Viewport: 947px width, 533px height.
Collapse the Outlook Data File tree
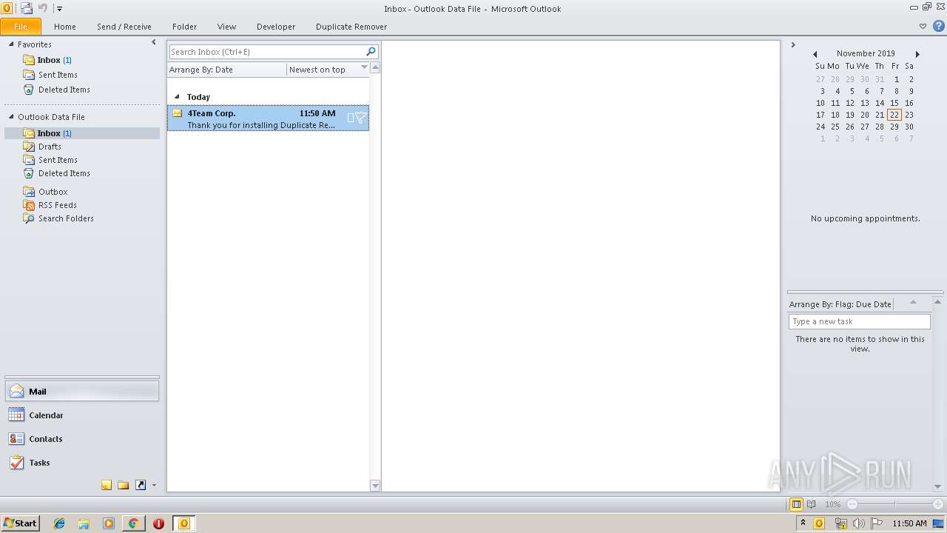(11, 117)
